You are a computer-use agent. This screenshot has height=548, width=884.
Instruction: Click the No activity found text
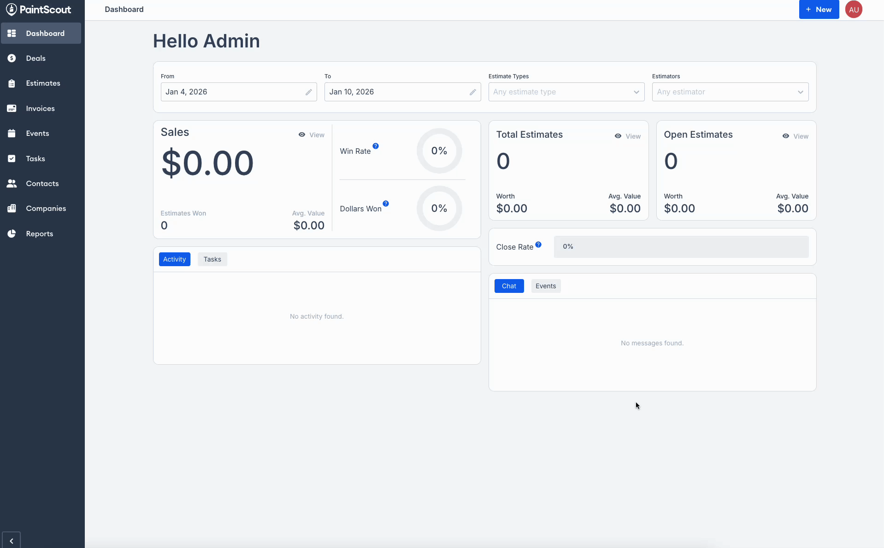point(317,316)
